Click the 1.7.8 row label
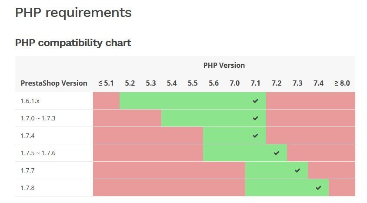Image resolution: width=367 pixels, height=203 pixels. [x=28, y=188]
